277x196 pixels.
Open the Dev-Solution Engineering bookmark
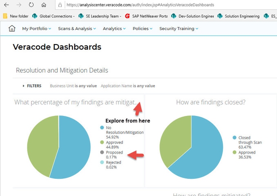(192, 16)
